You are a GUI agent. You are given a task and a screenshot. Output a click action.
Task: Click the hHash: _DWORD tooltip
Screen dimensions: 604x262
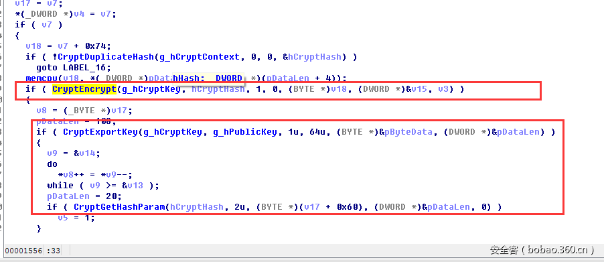tap(208, 78)
